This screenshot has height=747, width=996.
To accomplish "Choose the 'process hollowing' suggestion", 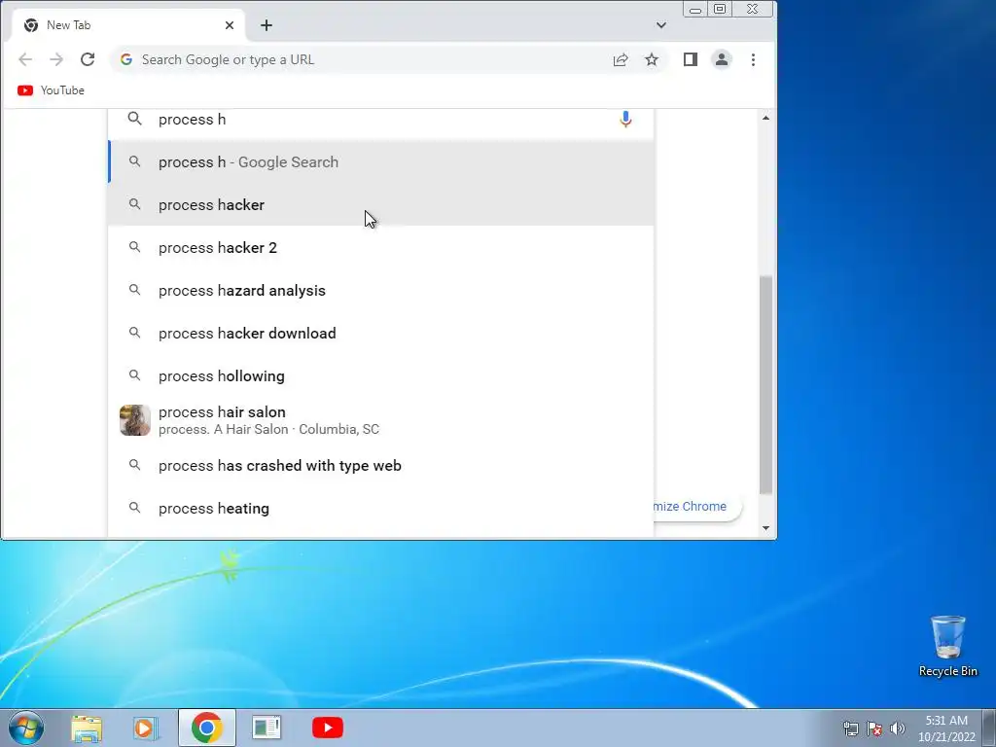I will (x=381, y=376).
